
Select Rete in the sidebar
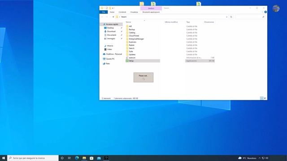click(x=108, y=64)
